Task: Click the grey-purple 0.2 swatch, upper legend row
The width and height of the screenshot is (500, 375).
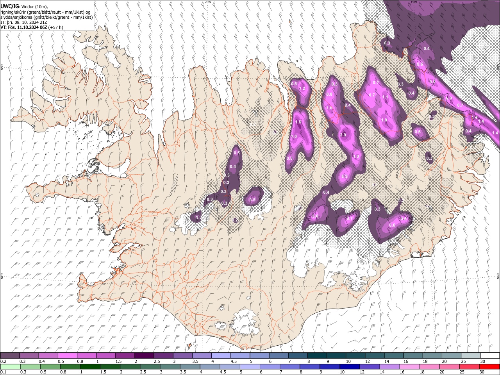Action: (10, 355)
